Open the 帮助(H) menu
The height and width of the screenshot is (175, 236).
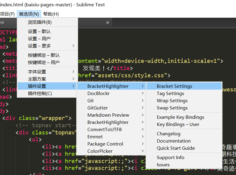pyautogui.click(x=51, y=14)
